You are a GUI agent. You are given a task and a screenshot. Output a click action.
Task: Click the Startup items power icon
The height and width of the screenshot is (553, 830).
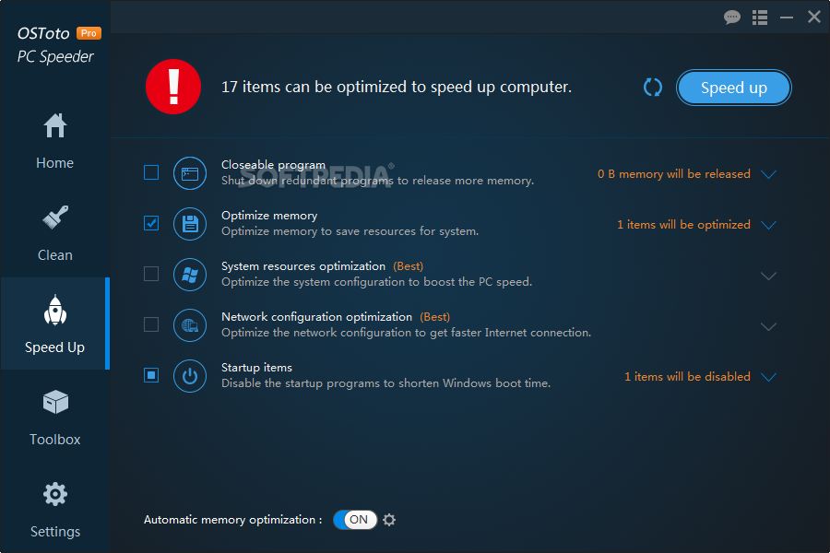coord(189,376)
